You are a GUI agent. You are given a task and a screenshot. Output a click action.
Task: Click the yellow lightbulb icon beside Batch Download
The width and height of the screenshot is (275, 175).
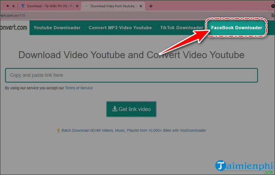click(x=59, y=131)
